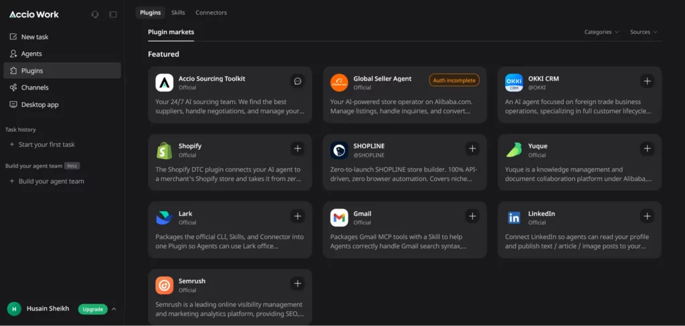Click the Shopify DTC plugin description
685x326 pixels.
(x=229, y=174)
